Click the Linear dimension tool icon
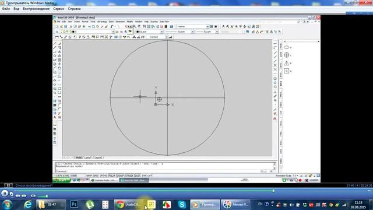Viewport: 373px width, 210px height. pyautogui.click(x=57, y=37)
